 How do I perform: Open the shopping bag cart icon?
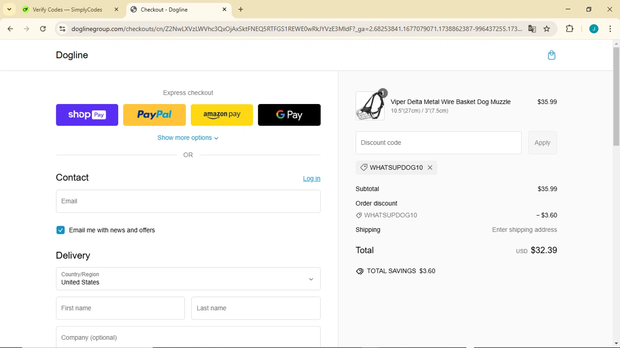pyautogui.click(x=551, y=55)
